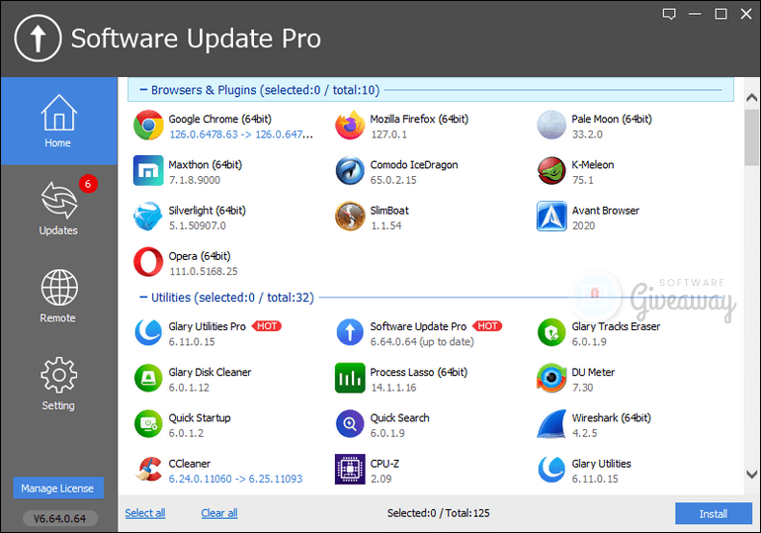The width and height of the screenshot is (761, 533).
Task: Open the Setting tab
Action: click(x=58, y=384)
